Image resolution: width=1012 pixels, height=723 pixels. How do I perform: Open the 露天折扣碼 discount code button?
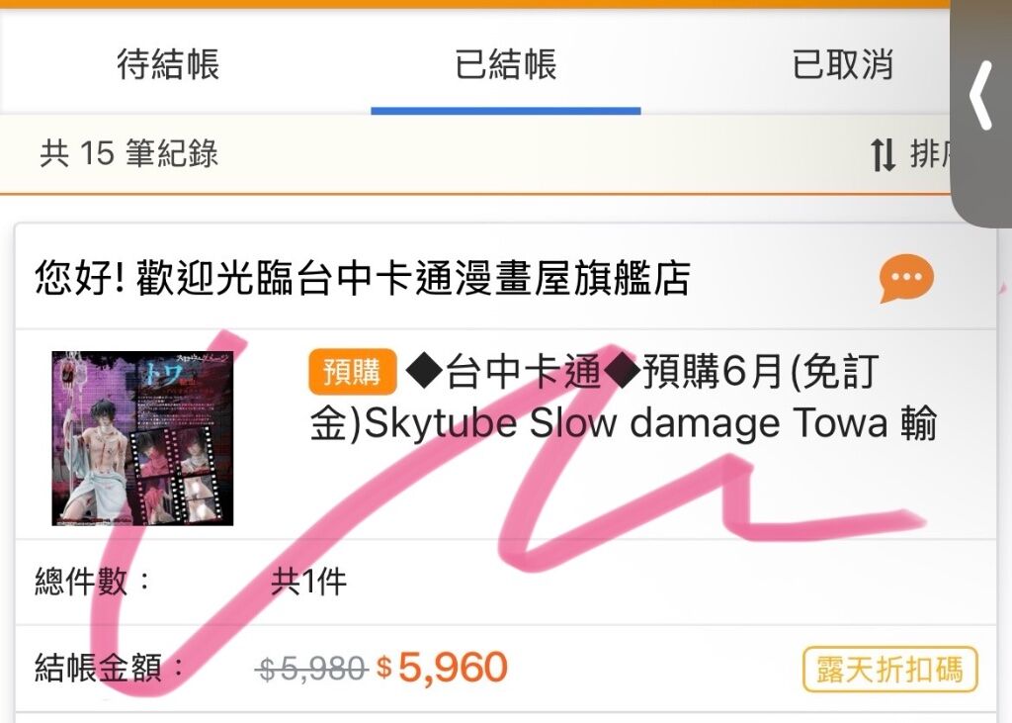point(890,670)
